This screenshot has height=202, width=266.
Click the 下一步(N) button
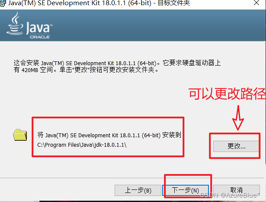(x=186, y=190)
